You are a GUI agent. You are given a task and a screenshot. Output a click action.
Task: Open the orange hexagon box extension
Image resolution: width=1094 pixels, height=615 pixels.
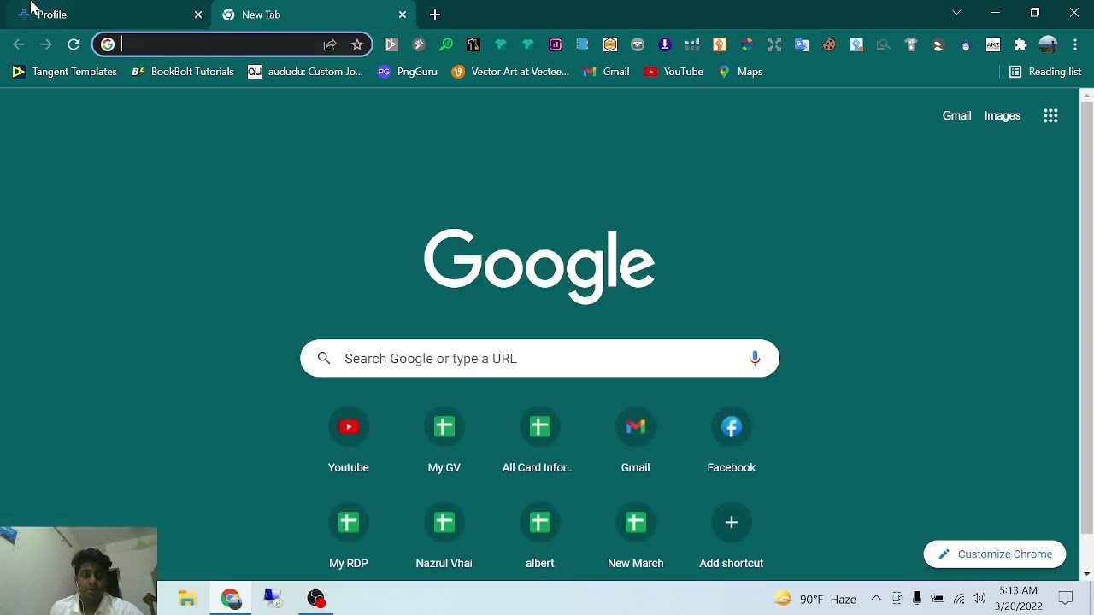coord(610,44)
